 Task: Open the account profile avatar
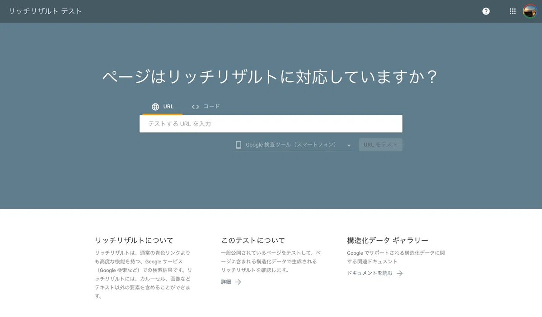[x=530, y=11]
